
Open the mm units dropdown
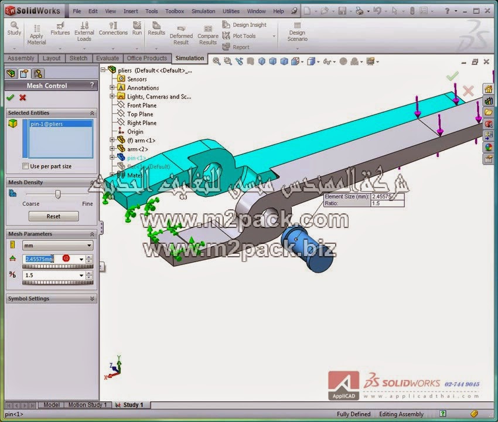[89, 246]
